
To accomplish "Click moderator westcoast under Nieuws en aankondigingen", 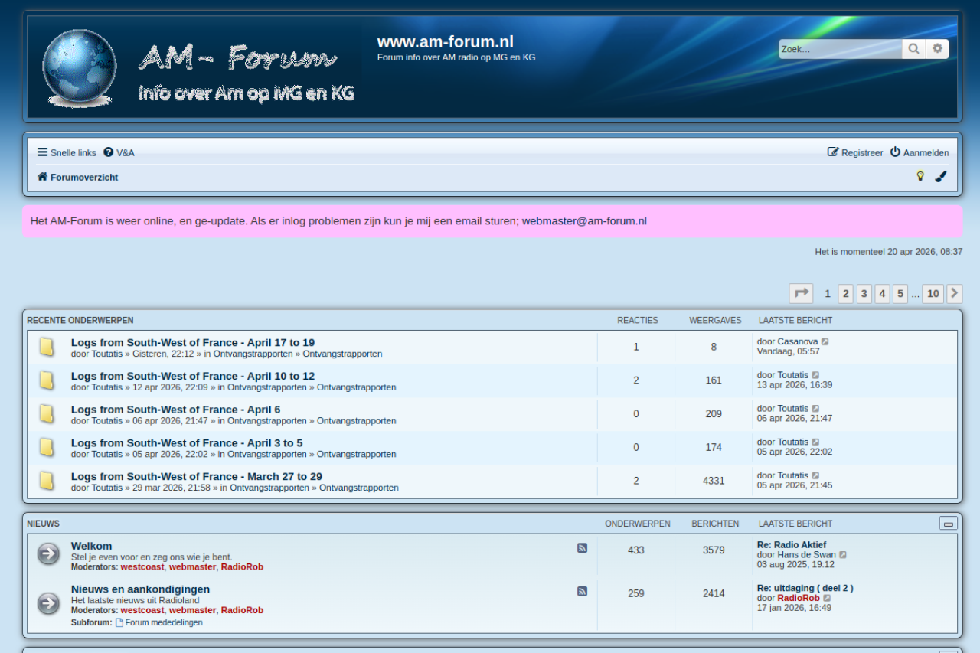I will tap(142, 610).
